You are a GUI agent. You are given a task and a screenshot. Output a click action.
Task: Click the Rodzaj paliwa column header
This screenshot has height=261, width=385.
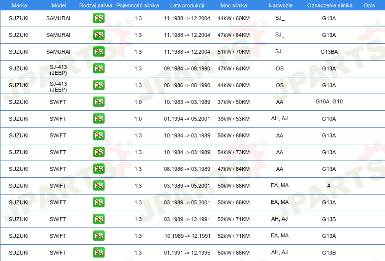(96, 5)
